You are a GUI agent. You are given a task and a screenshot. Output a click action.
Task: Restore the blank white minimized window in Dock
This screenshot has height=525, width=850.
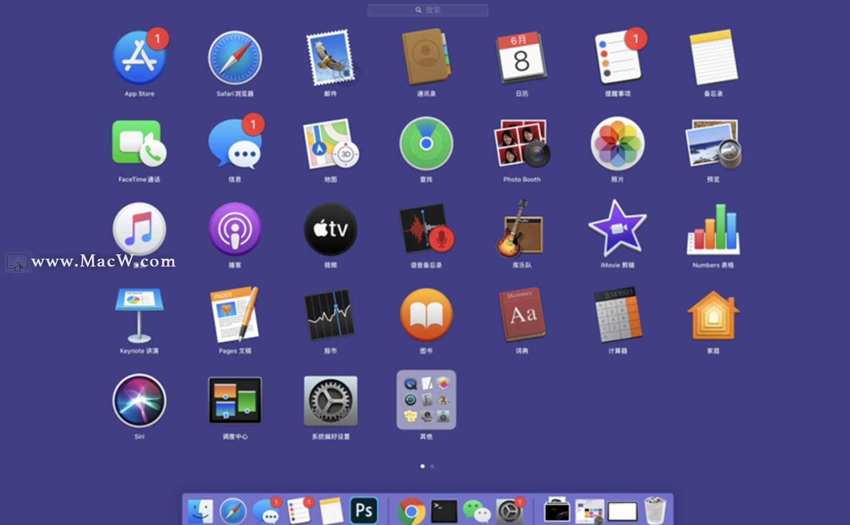622,511
